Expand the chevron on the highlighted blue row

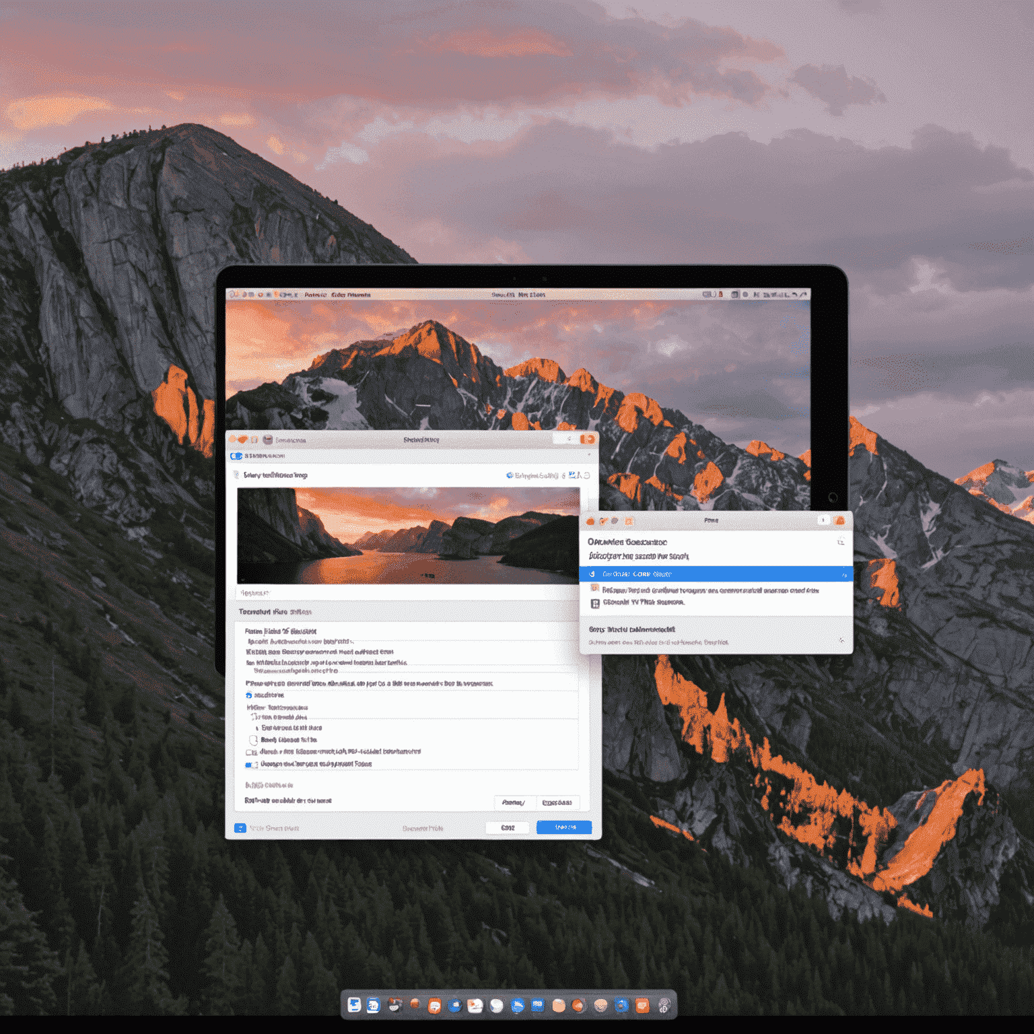click(844, 575)
